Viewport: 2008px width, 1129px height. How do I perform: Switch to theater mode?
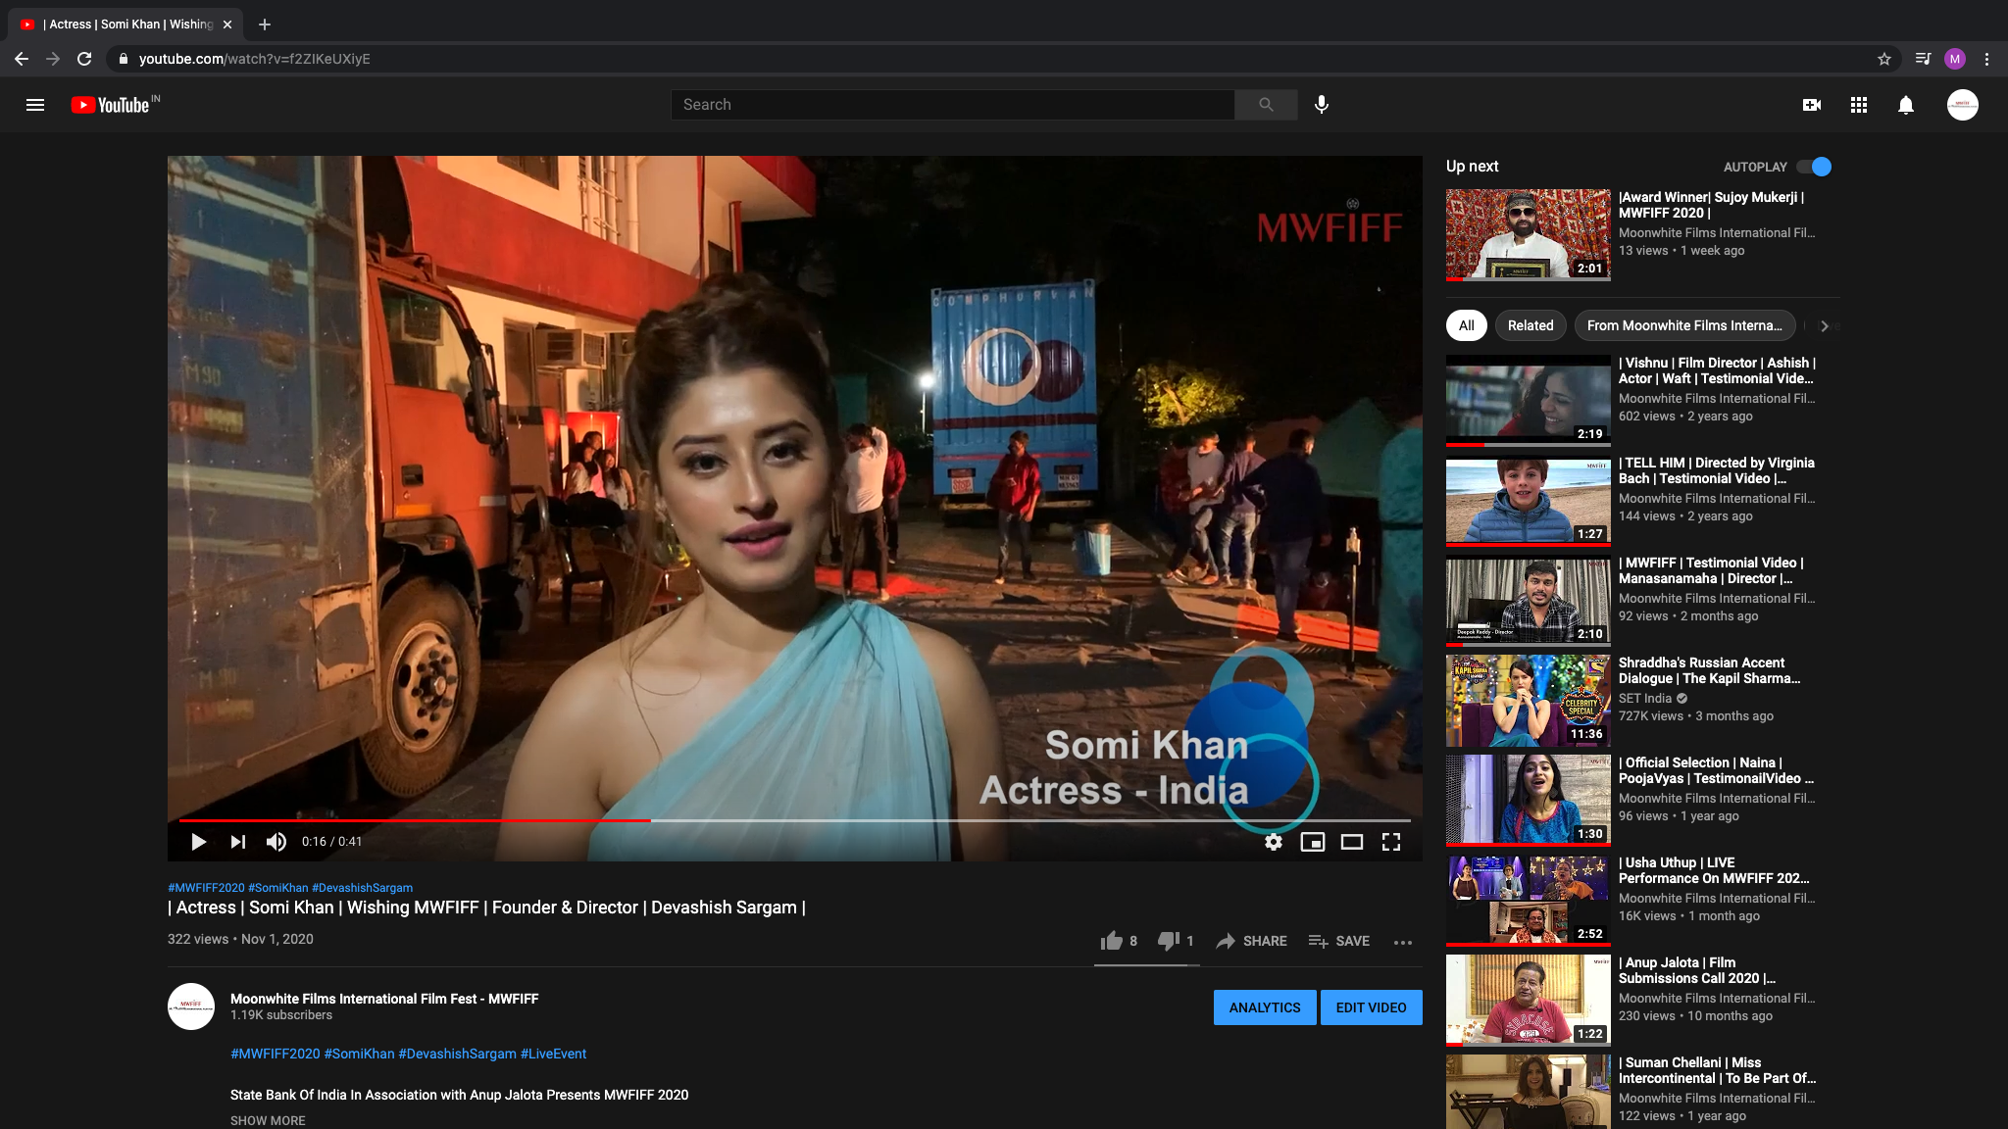tap(1352, 842)
